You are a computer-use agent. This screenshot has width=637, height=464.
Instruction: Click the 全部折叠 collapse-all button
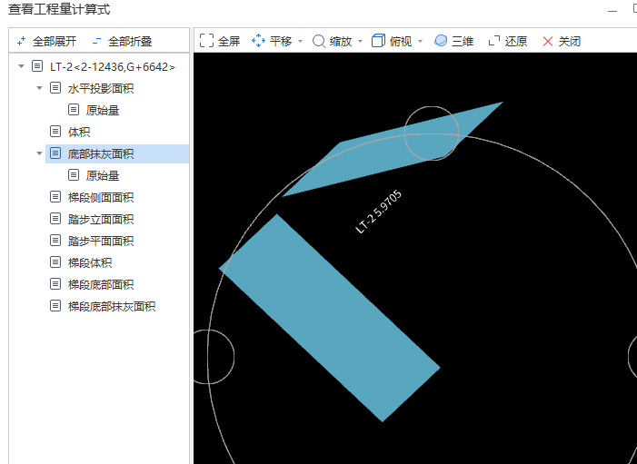click(123, 41)
